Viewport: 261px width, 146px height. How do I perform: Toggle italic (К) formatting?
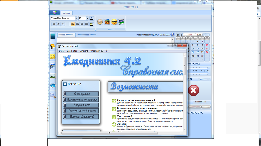pyautogui.click(x=58, y=24)
